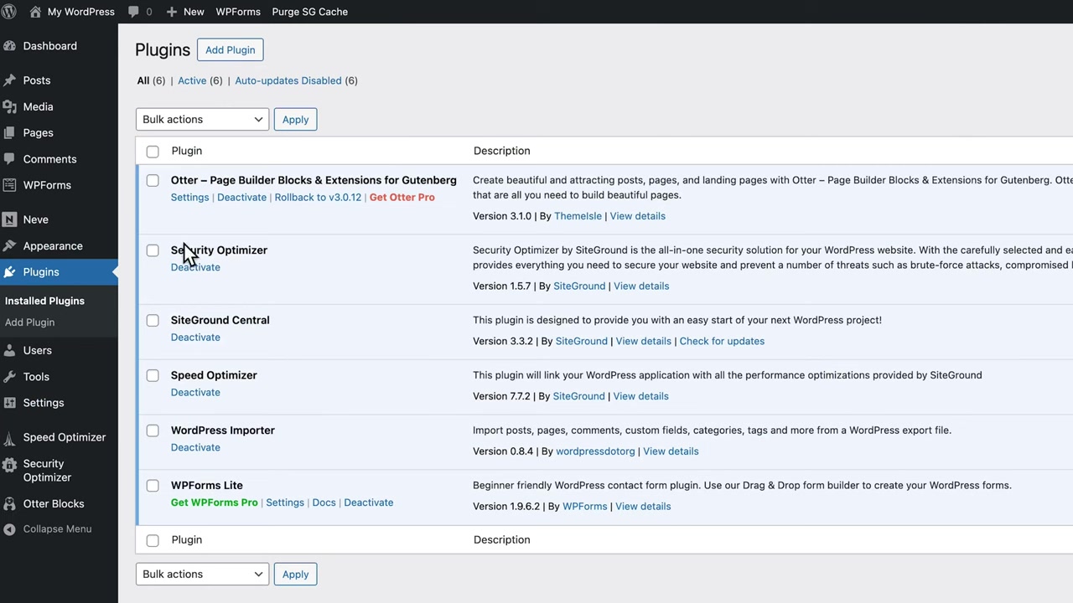Deactivate the SiteGround Central plugin
Screen dimensions: 1073x603
click(195, 337)
